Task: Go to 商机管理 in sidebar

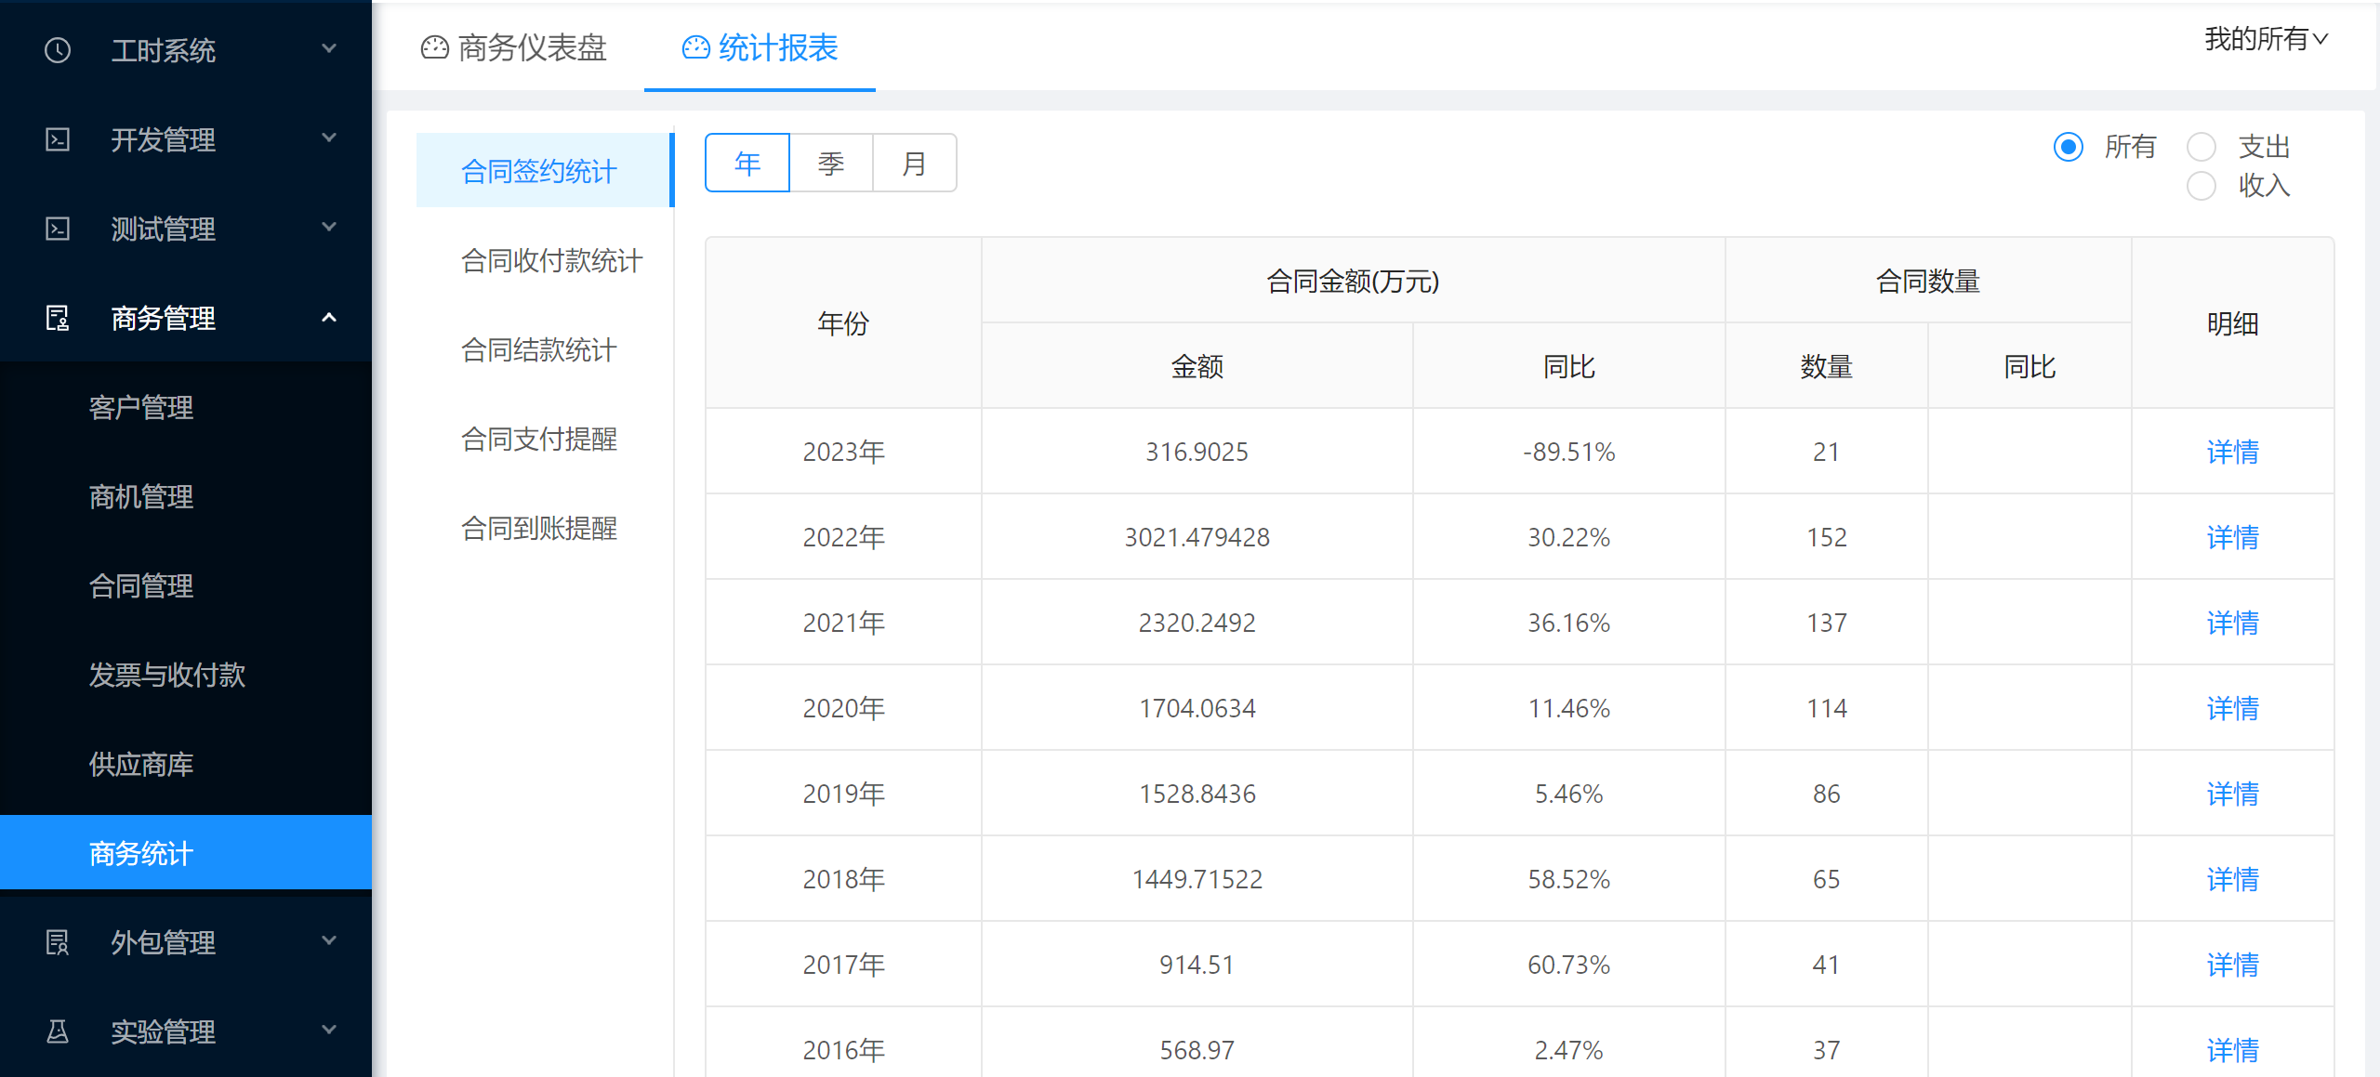Action: click(186, 496)
